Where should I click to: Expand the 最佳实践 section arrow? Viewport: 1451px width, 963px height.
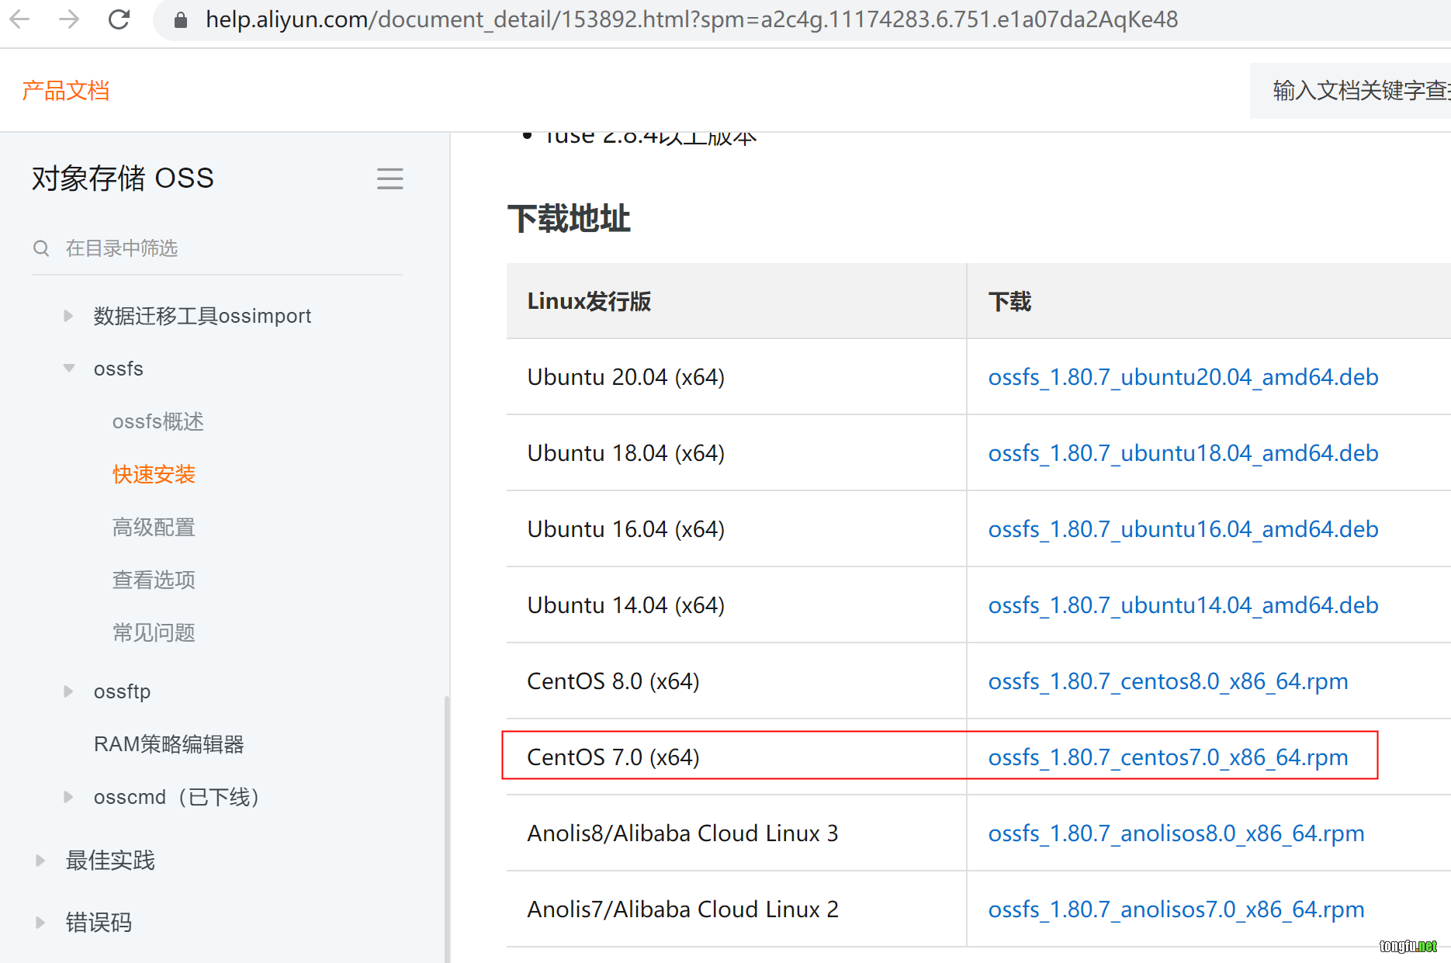(40, 861)
